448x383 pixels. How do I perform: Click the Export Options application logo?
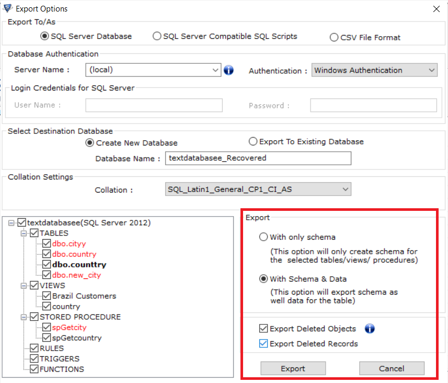click(7, 8)
